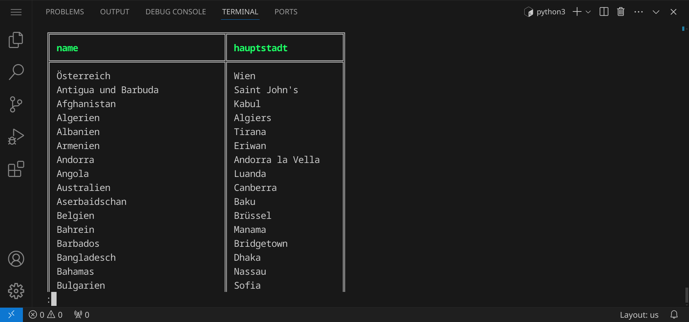Expand the new terminal launch profile dropdown
Image resolution: width=689 pixels, height=322 pixels.
pos(588,12)
